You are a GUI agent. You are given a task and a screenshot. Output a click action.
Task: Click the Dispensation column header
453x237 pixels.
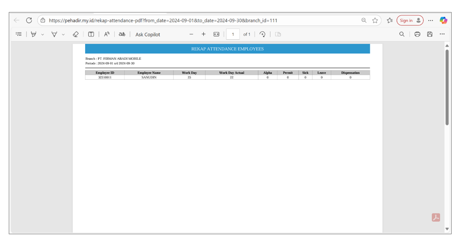tap(350, 73)
